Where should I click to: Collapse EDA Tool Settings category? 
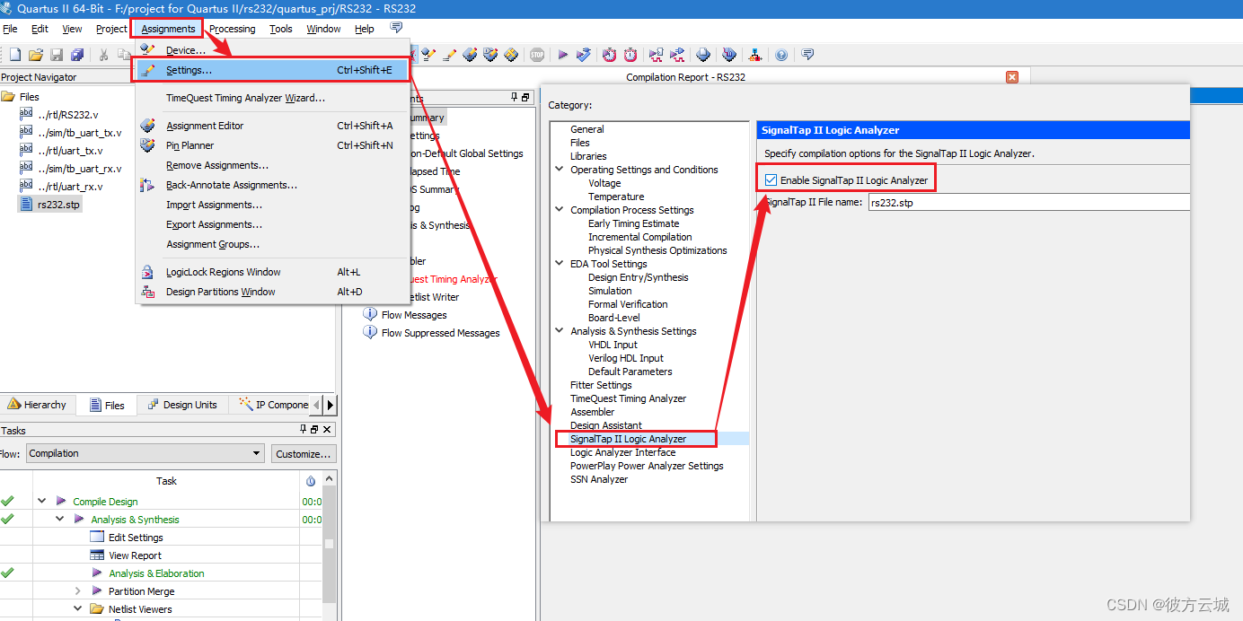tap(560, 264)
